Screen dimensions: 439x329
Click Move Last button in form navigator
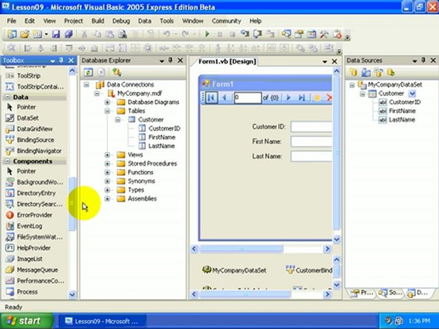pyautogui.click(x=302, y=98)
